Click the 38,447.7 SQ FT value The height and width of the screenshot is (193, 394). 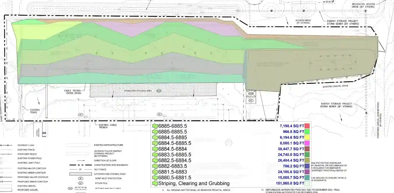pyautogui.click(x=291, y=149)
